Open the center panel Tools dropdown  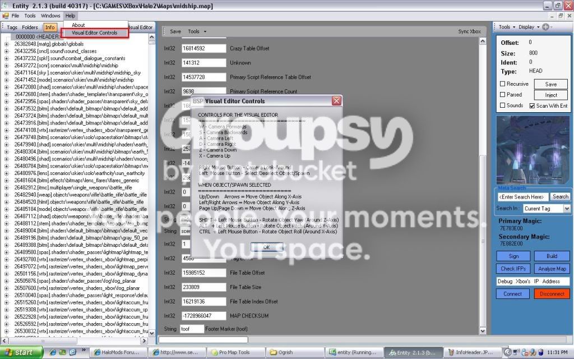click(x=197, y=31)
